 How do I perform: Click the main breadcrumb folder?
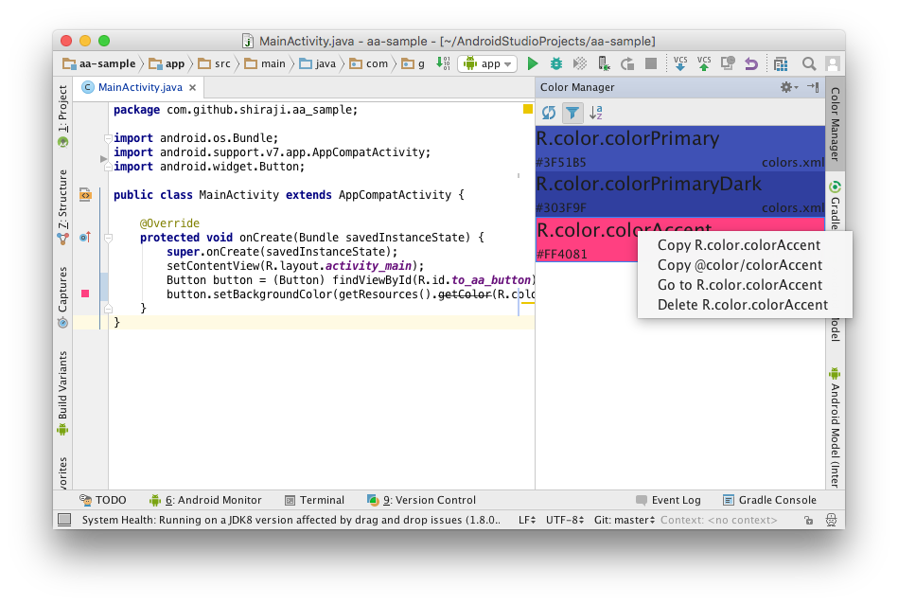point(265,63)
